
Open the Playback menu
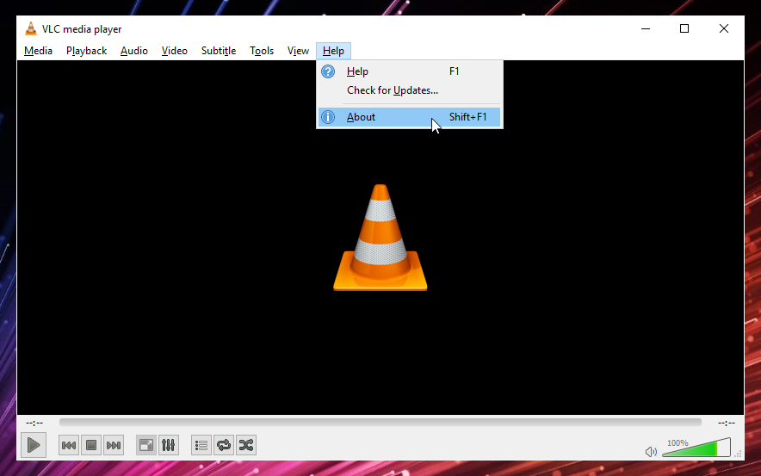pos(86,51)
